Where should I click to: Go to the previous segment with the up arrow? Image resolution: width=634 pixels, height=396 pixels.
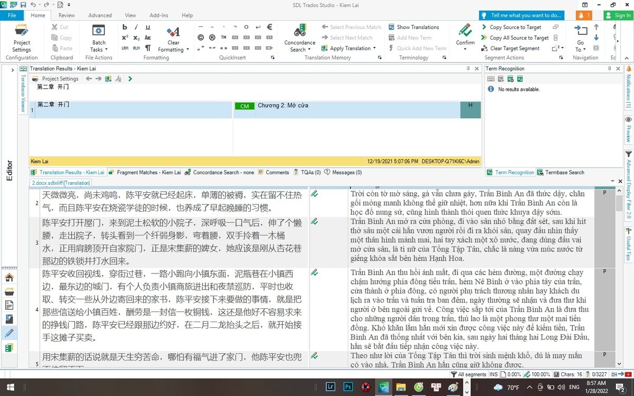pos(596,27)
